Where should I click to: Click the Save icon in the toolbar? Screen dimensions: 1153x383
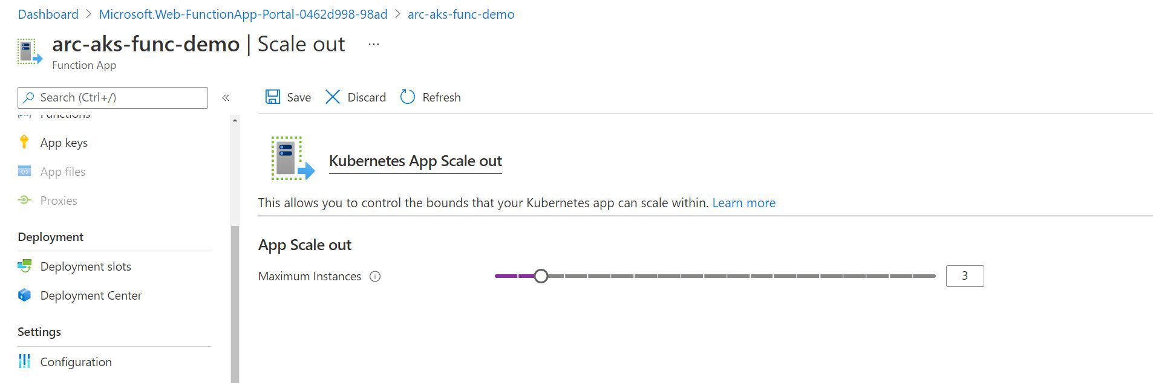click(x=273, y=97)
